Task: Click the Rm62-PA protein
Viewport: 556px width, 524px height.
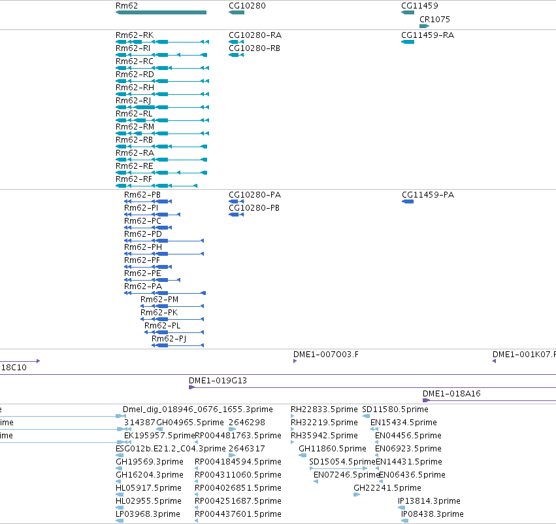Action: pyautogui.click(x=165, y=293)
